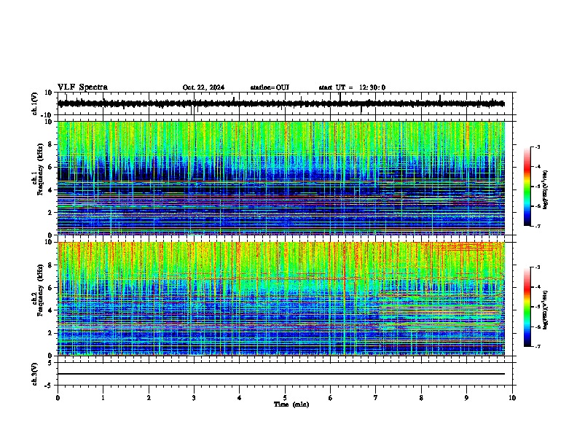This screenshot has width=577, height=446.
Task: Click the "VLF Spectra" plot title
Action: (x=82, y=87)
